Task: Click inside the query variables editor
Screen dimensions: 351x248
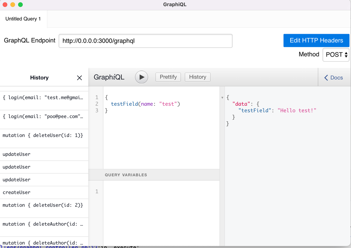Action: click(161, 213)
